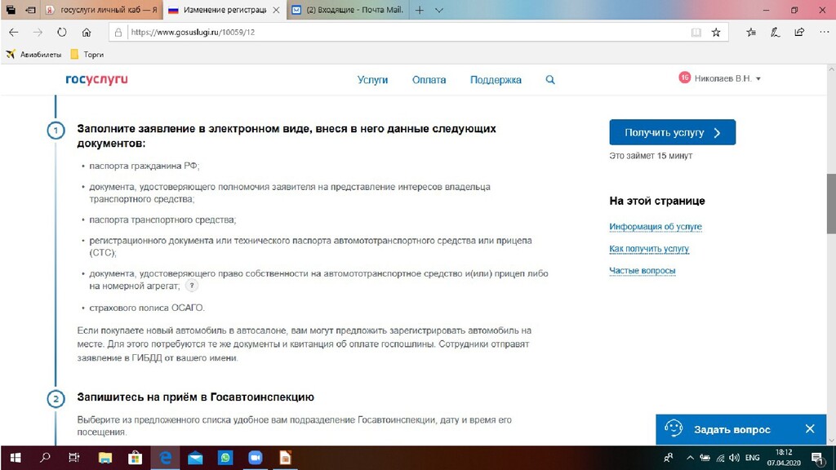Open the orange document app on taskbar
Screen dimensions: 836x470
tap(285, 458)
